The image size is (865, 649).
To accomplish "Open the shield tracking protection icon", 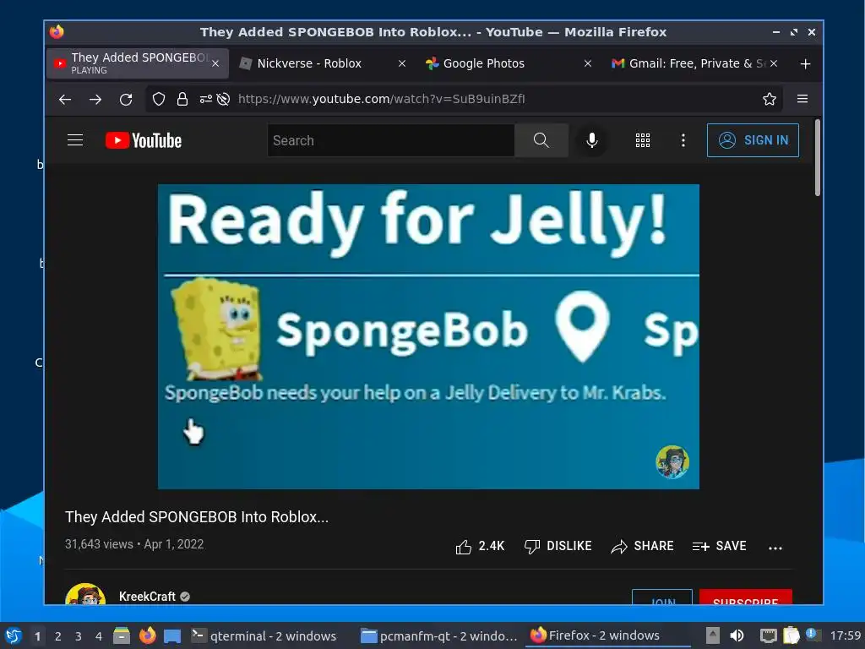I will coord(159,100).
